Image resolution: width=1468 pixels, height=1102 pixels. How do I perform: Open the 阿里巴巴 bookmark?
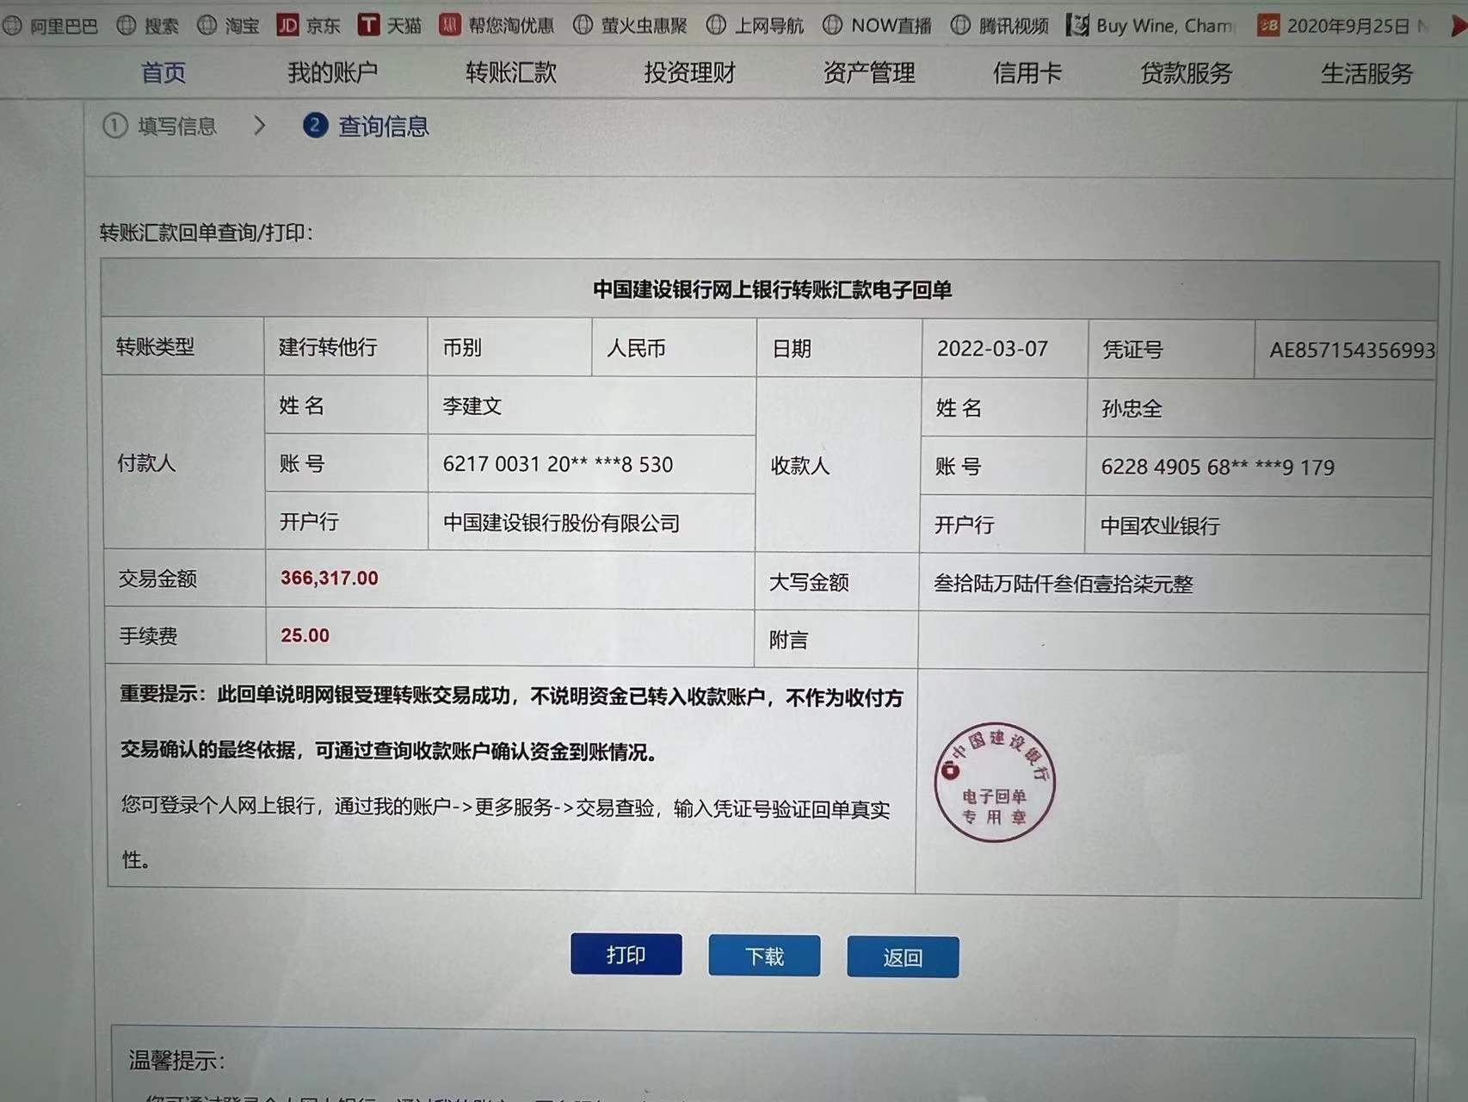pyautogui.click(x=52, y=26)
